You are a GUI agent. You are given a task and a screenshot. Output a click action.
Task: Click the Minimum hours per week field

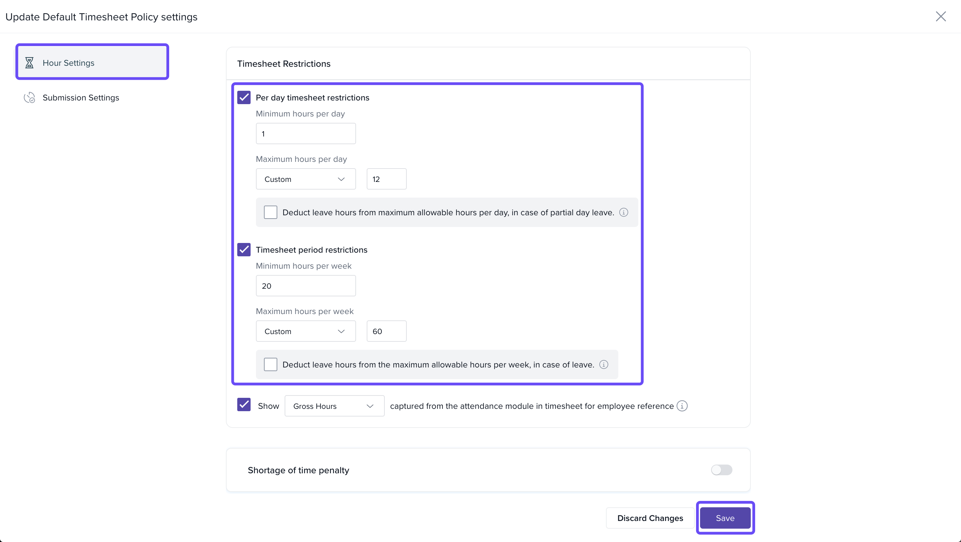[306, 286]
